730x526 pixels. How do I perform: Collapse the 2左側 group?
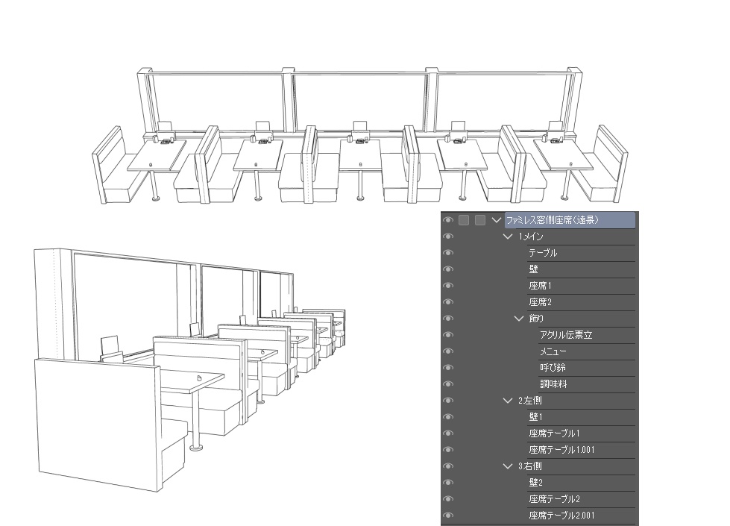(x=506, y=401)
